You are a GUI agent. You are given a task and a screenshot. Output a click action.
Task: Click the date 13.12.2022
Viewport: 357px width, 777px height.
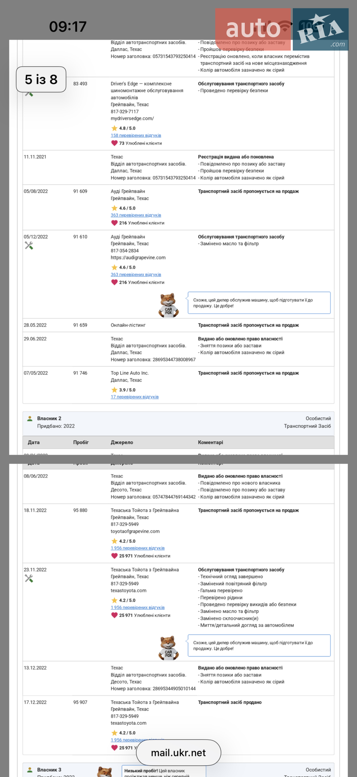35,668
